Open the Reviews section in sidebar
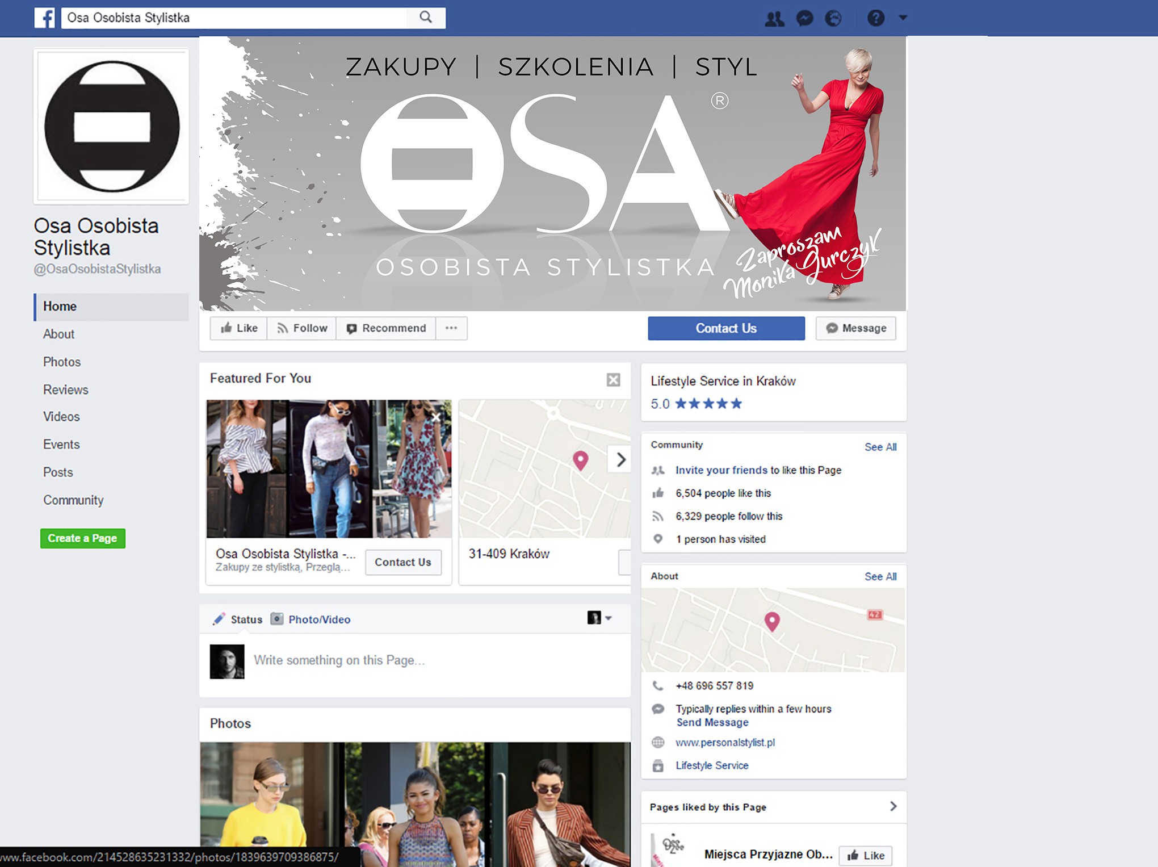The width and height of the screenshot is (1158, 867). [x=66, y=389]
